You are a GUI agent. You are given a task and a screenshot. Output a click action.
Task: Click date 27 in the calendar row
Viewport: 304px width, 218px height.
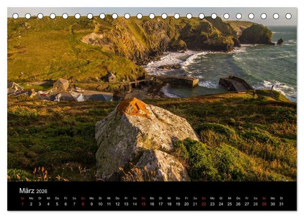coord(247,204)
